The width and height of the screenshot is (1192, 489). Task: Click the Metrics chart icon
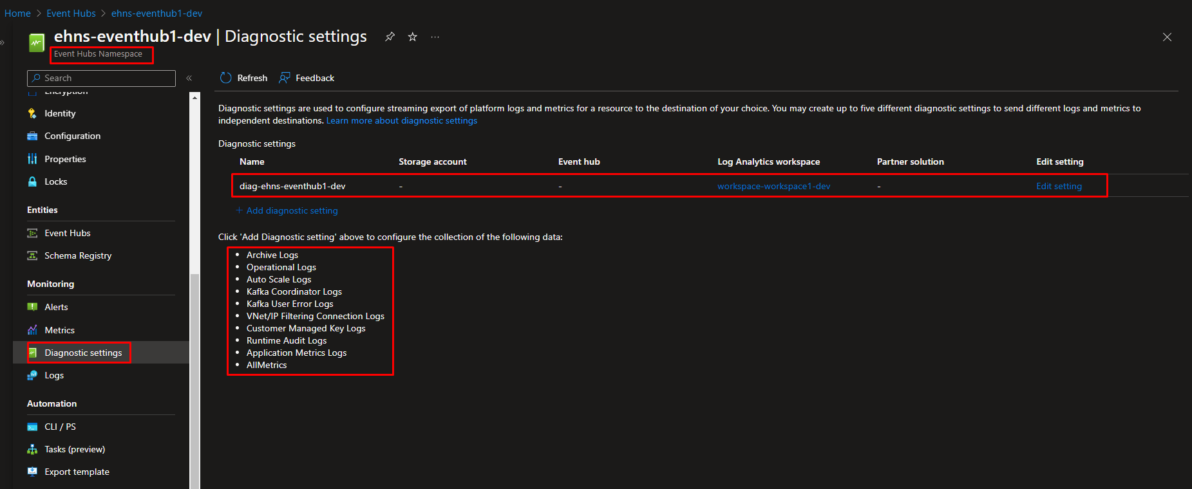coord(32,330)
